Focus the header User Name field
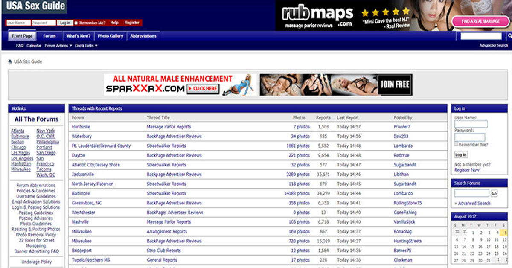Image resolution: width=512 pixels, height=268 pixels. point(18,23)
